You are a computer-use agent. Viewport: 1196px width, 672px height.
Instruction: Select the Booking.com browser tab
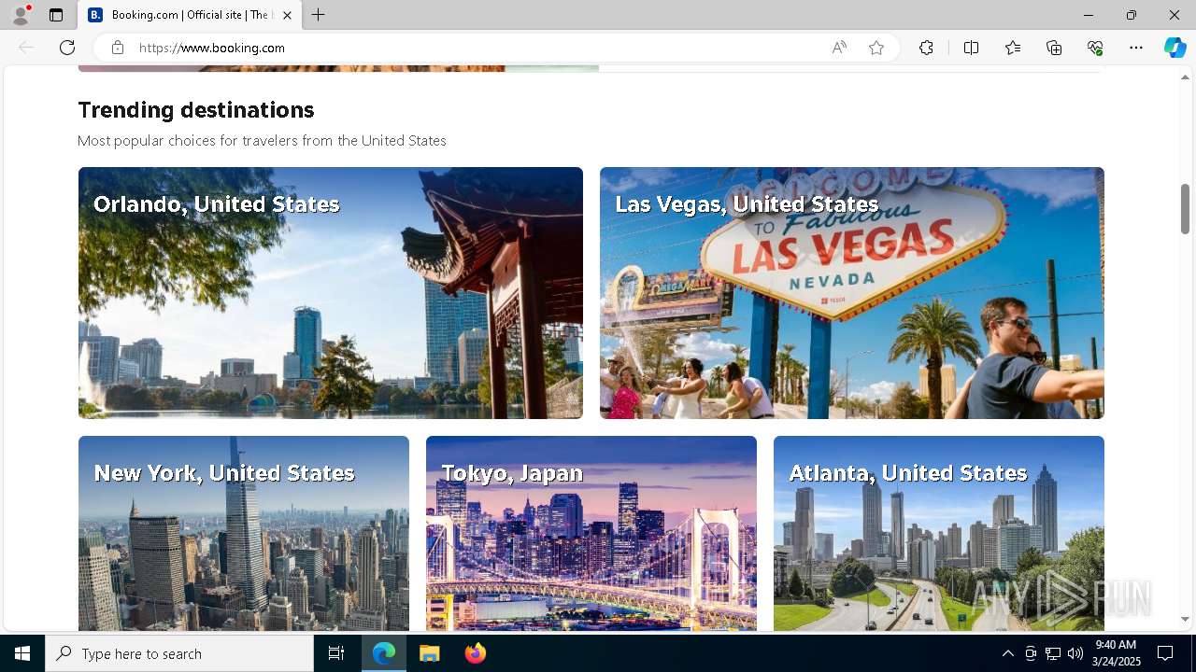[x=191, y=15]
